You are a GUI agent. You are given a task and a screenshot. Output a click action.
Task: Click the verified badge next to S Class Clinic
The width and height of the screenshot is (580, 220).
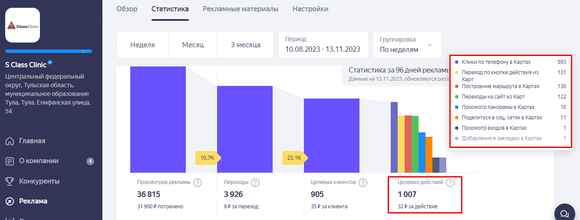[x=50, y=63]
